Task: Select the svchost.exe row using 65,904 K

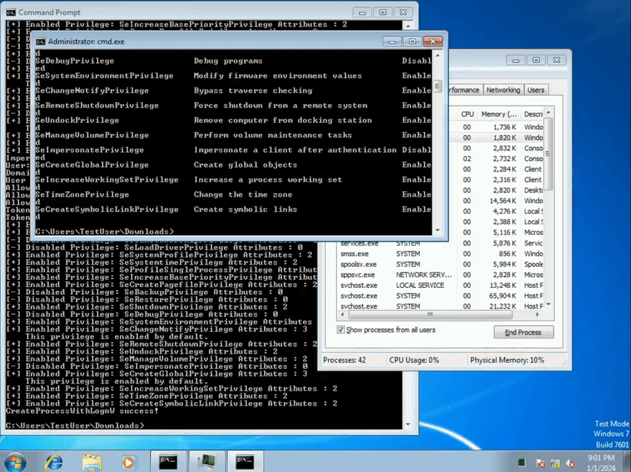Action: point(440,296)
